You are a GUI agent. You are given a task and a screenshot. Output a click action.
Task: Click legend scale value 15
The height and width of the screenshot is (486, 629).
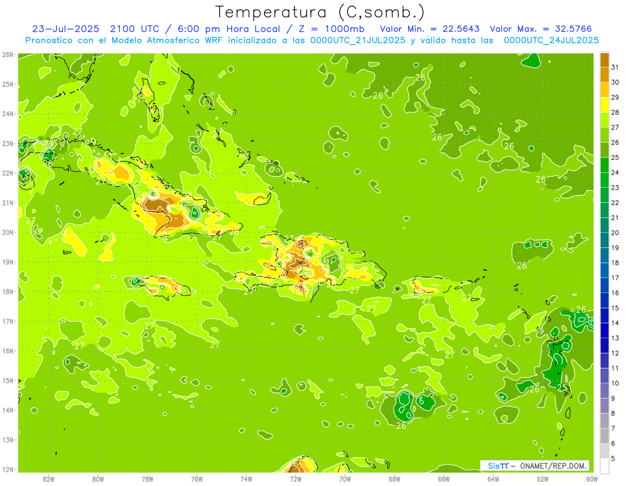[x=615, y=308]
